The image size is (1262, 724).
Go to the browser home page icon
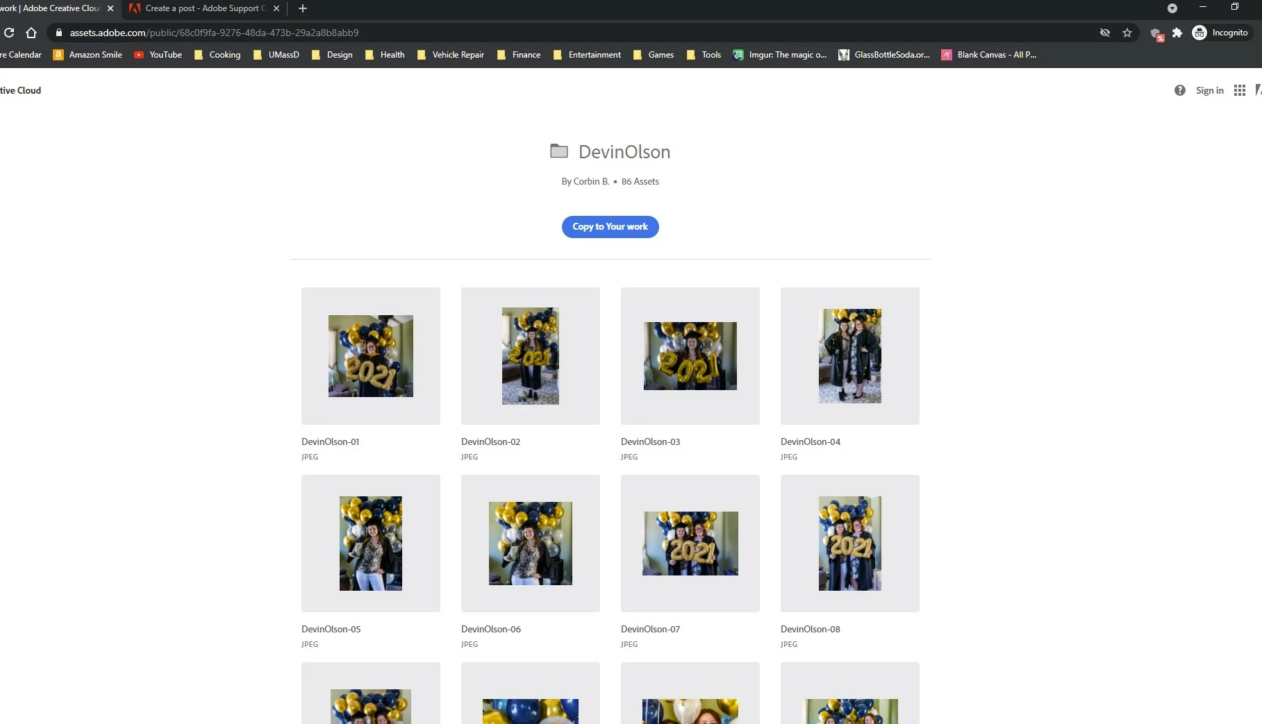click(x=31, y=33)
